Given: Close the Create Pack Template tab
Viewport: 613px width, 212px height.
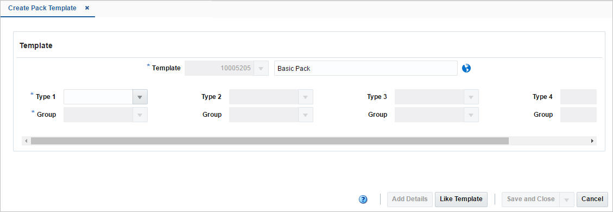Looking at the screenshot, I should point(87,8).
